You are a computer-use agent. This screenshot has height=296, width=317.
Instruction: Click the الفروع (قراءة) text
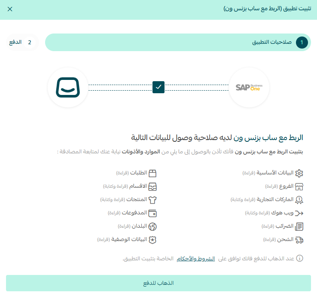pos(279,186)
